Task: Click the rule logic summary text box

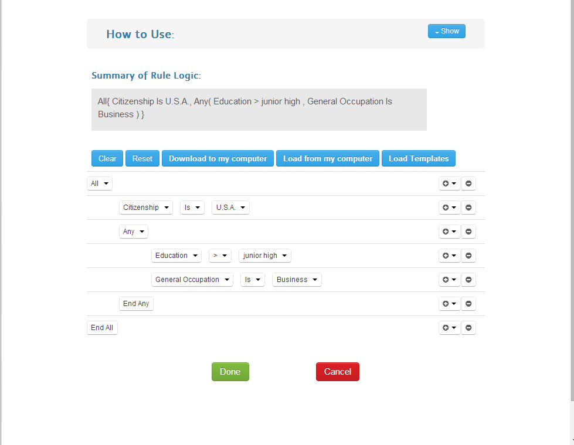Action: coord(259,110)
